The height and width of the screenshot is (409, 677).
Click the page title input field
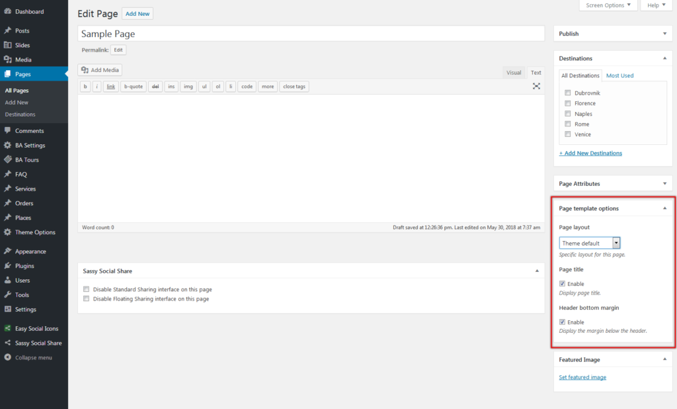tap(311, 34)
